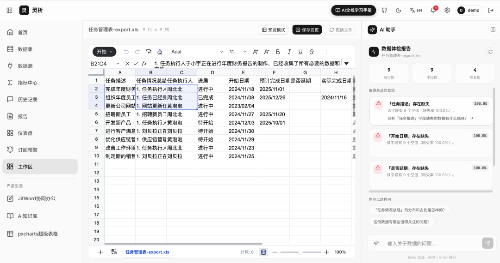This screenshot has height=263, width=500.
Task: Open the Arial font family dropdown
Action: [197, 52]
